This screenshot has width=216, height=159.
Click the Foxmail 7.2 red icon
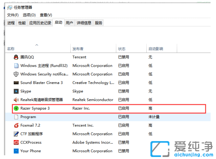click(x=16, y=126)
